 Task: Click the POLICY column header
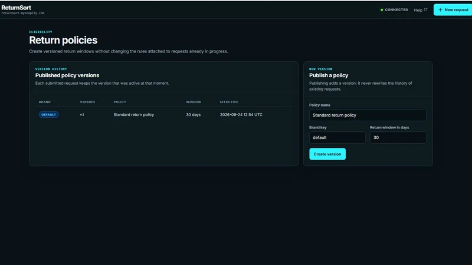120,102
